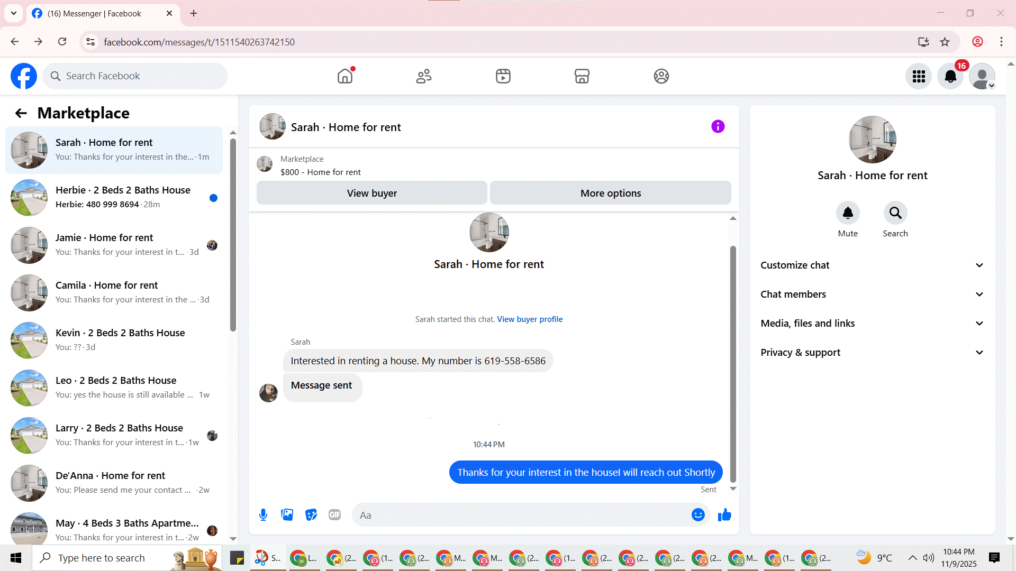Click the message thread scrollbar

point(733,364)
